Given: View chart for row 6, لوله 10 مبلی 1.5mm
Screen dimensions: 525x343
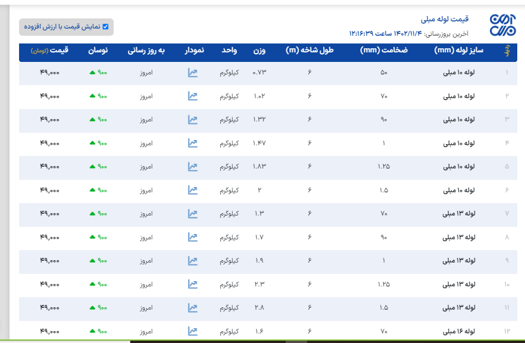Looking at the screenshot, I should (193, 190).
